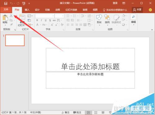Click the Paste (粘贴) clipboard icon
The width and height of the screenshot is (155, 115).
click(5, 18)
